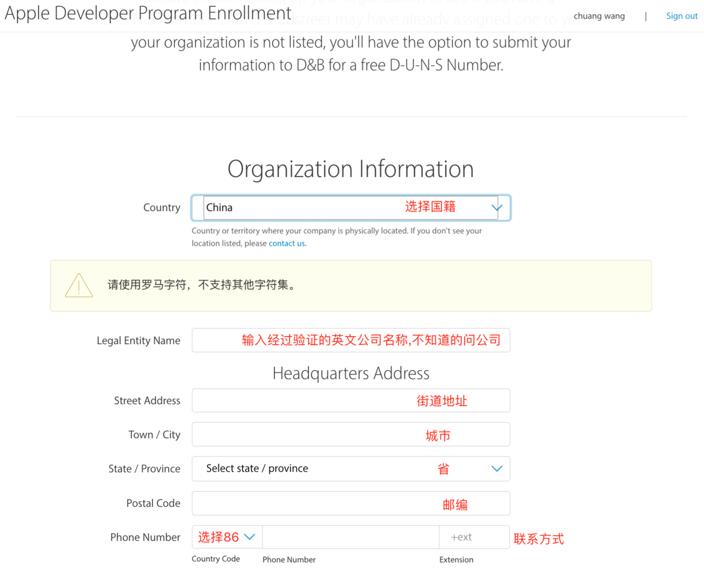The height and width of the screenshot is (579, 704).
Task: Click the Street Address label
Action: click(147, 401)
